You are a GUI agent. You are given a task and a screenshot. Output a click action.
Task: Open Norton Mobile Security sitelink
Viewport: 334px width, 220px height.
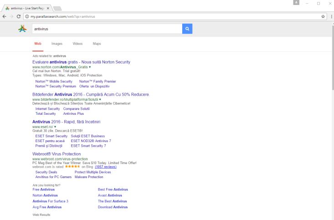[54, 82]
